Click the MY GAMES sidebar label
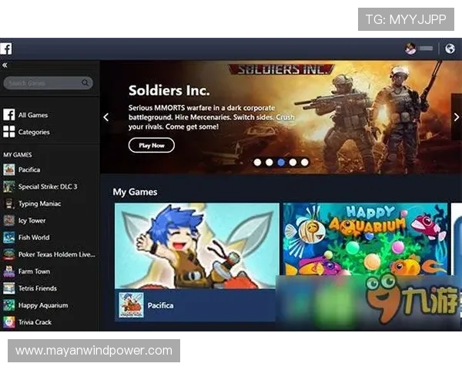 click(18, 155)
